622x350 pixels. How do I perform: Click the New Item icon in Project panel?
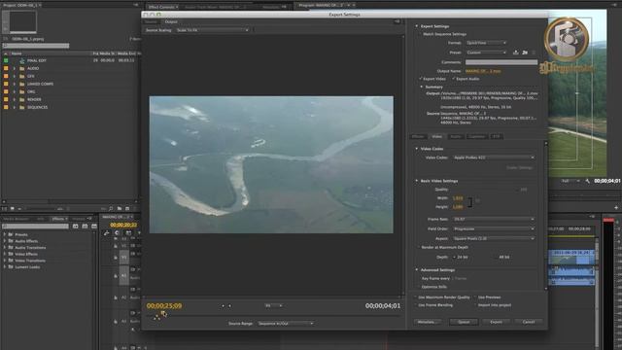pos(127,208)
